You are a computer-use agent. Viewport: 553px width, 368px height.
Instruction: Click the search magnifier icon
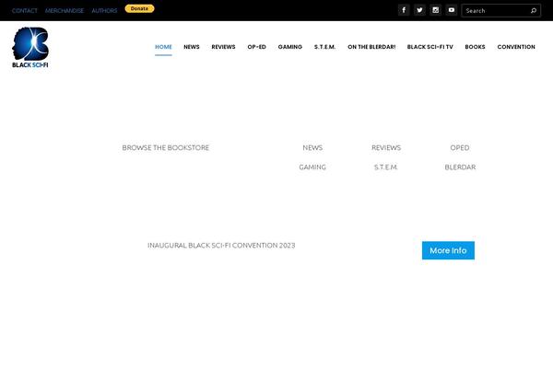click(534, 10)
